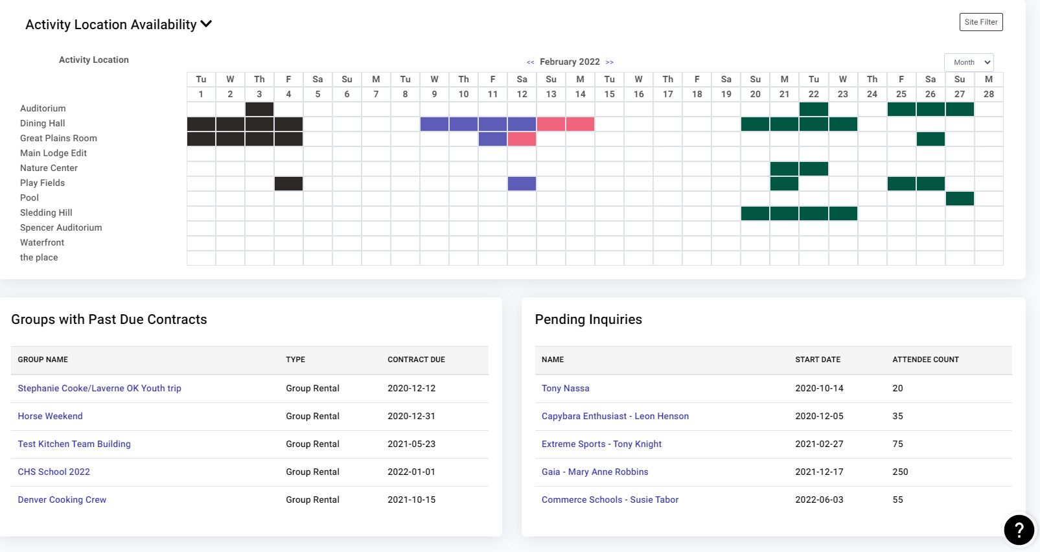The height and width of the screenshot is (552, 1040).
Task: Click Great Plains Room purple block Feb 11
Action: coord(492,139)
